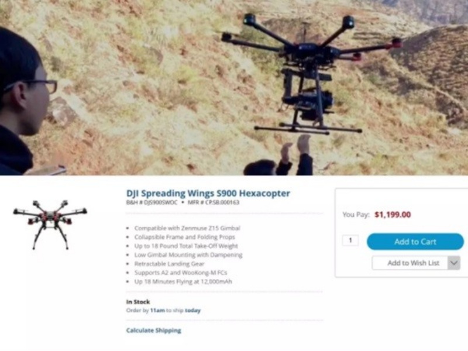
Task: Select the B&H # DJS900SWOC product code
Action: 152,202
